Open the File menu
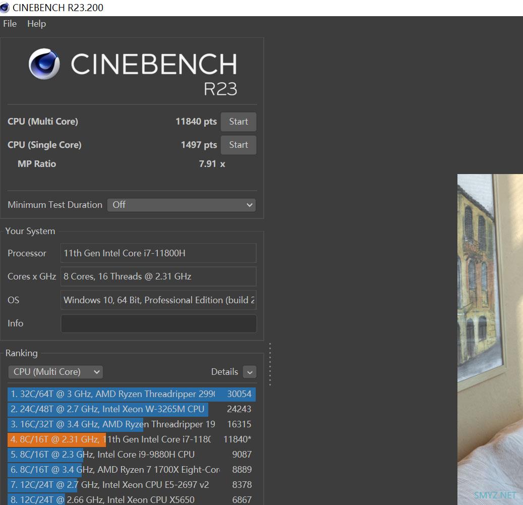 (x=10, y=24)
